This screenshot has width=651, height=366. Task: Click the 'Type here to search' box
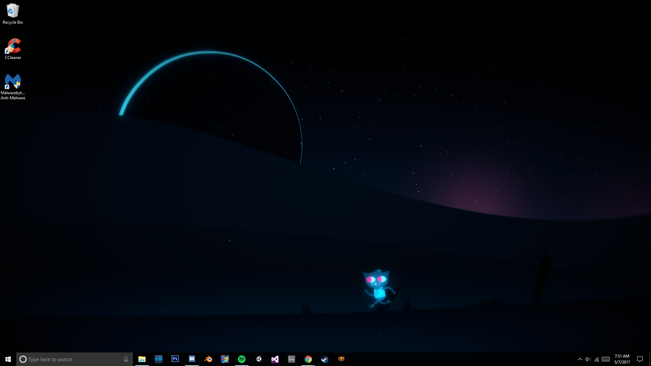tap(71, 359)
